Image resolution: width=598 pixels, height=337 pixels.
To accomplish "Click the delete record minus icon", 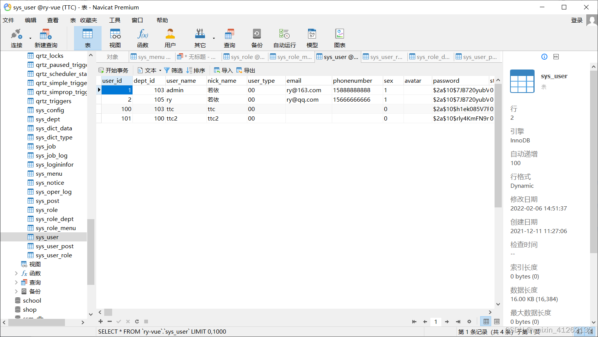I will click(x=109, y=322).
